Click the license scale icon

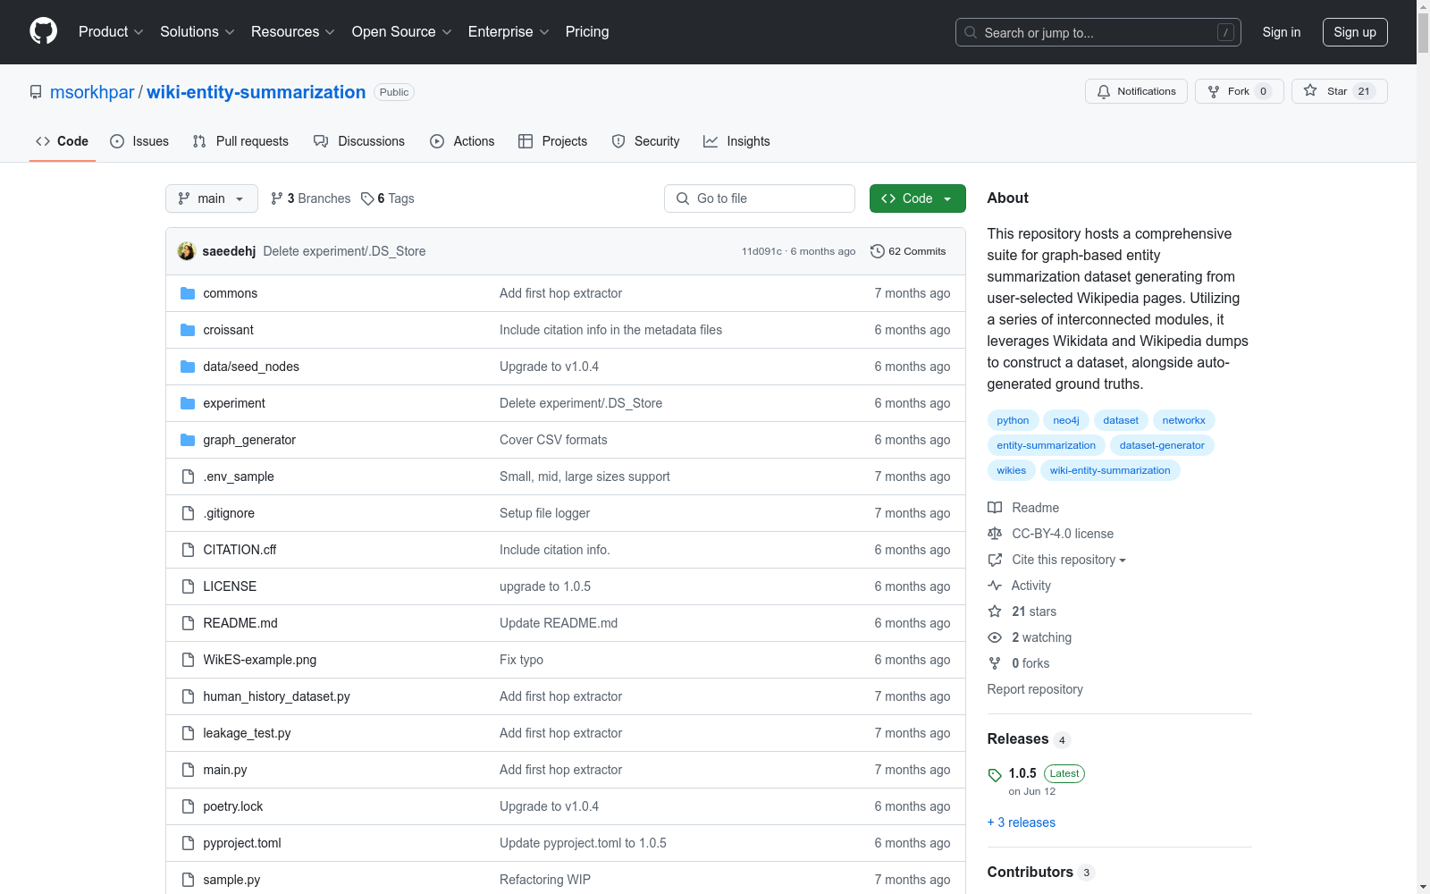pyautogui.click(x=995, y=534)
